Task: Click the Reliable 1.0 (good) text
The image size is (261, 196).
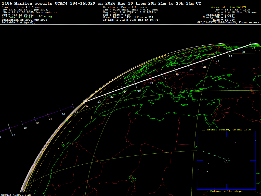Action: pyautogui.click(x=18, y=22)
